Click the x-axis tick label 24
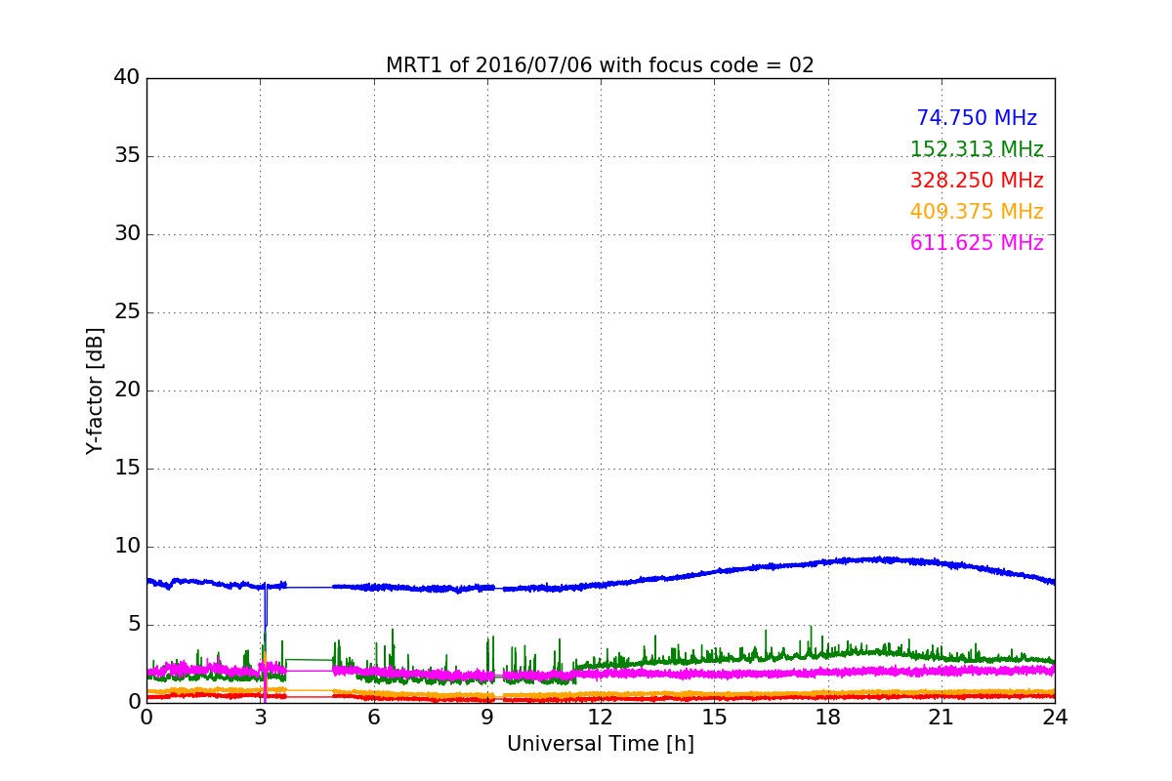This screenshot has height=781, width=1172. point(1055,717)
